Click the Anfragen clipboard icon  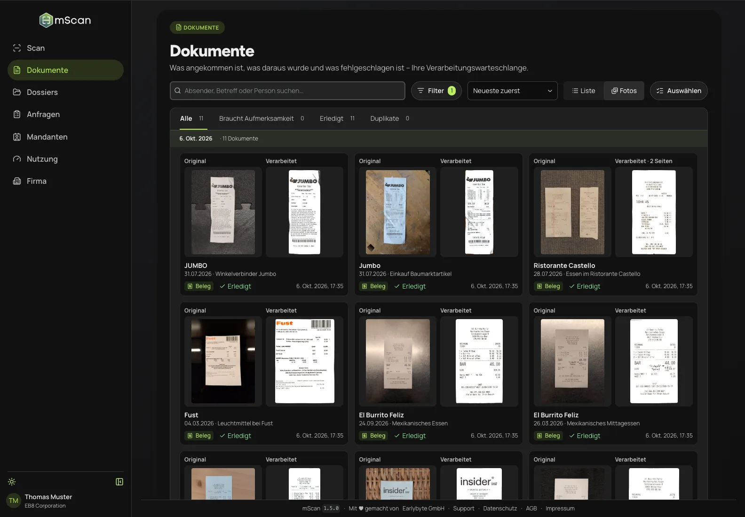pos(17,114)
